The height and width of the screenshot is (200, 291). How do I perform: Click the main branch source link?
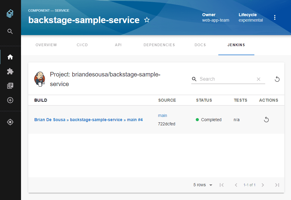162,115
